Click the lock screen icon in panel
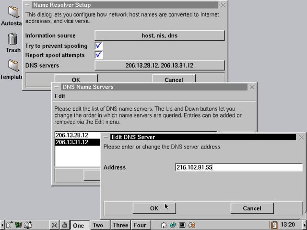 pos(64,225)
